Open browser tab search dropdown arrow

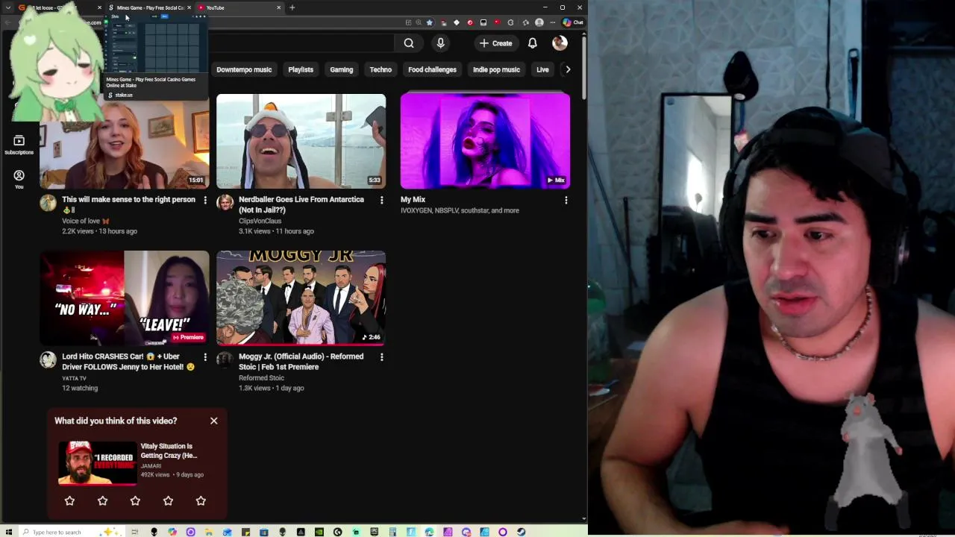coord(7,7)
